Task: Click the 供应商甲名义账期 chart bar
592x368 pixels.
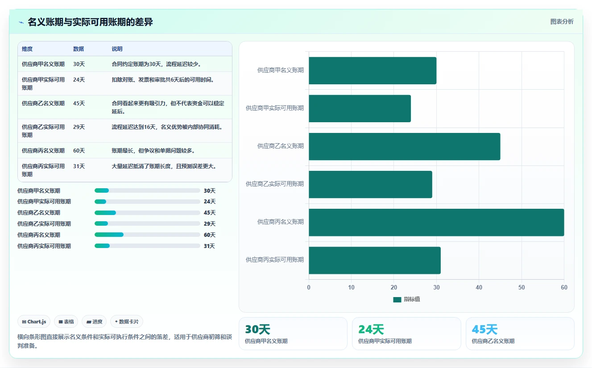Action: click(373, 70)
